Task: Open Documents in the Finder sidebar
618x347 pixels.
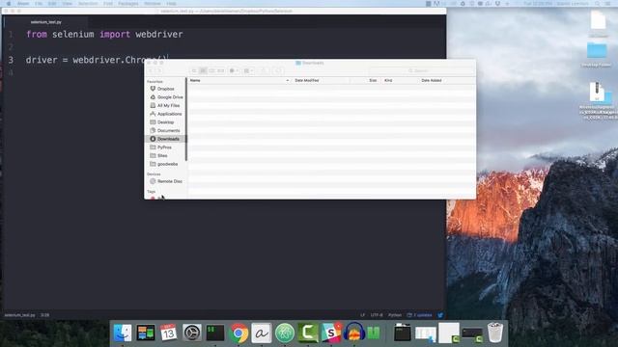Action: coord(165,131)
